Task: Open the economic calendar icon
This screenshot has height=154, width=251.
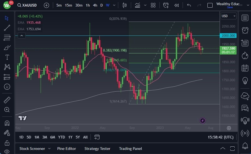Action: click(x=245, y=68)
